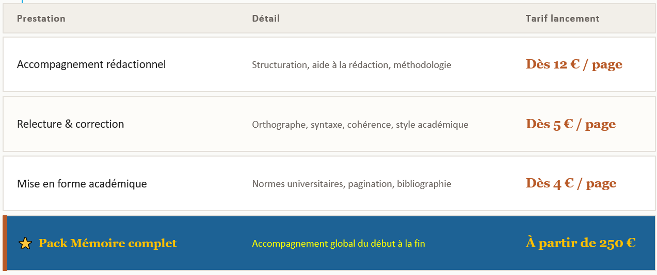Click the gold star icon
Image resolution: width=657 pixels, height=275 pixels.
click(x=25, y=244)
